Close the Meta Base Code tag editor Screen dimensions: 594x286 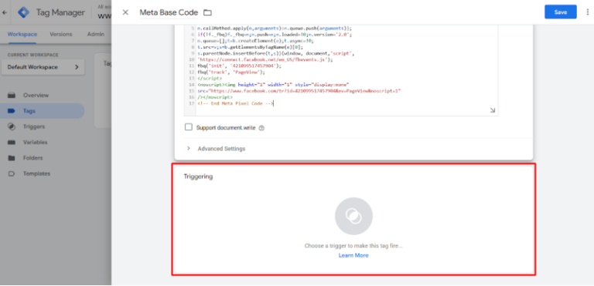coord(125,12)
